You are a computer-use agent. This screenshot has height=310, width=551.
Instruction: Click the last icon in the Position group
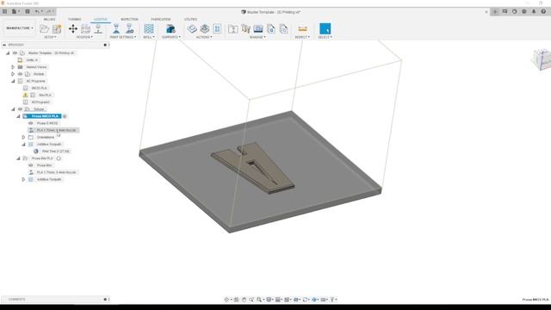(98, 28)
